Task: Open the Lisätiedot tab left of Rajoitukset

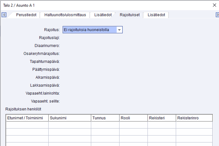Action: coord(103,15)
